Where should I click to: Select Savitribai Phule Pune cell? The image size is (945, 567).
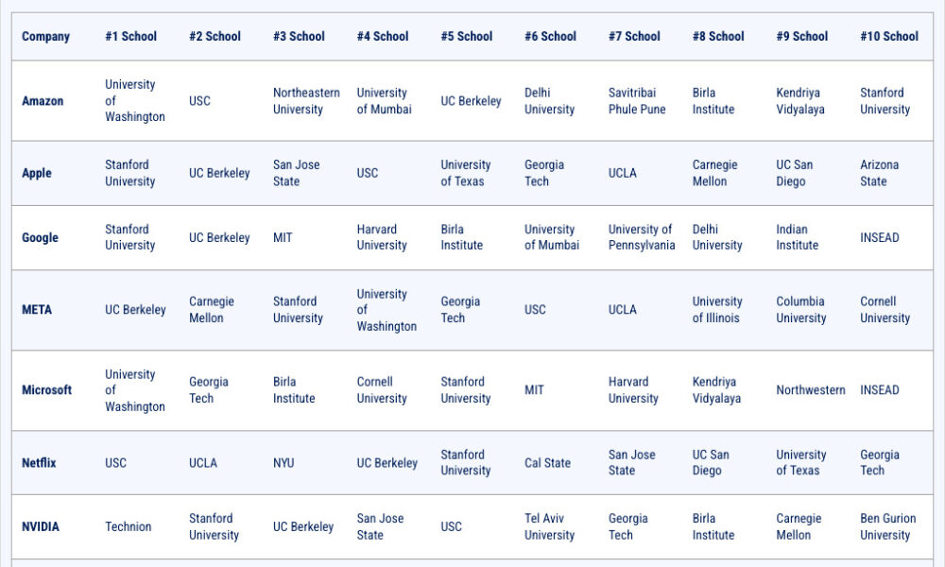(x=637, y=101)
